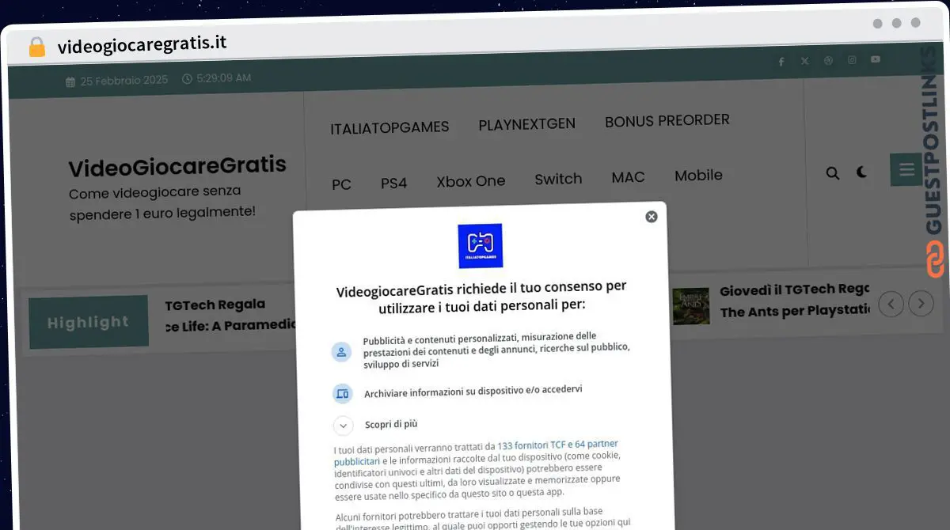Select the Xbox One menu item
Viewport: 950px width, 530px height.
[x=470, y=181]
